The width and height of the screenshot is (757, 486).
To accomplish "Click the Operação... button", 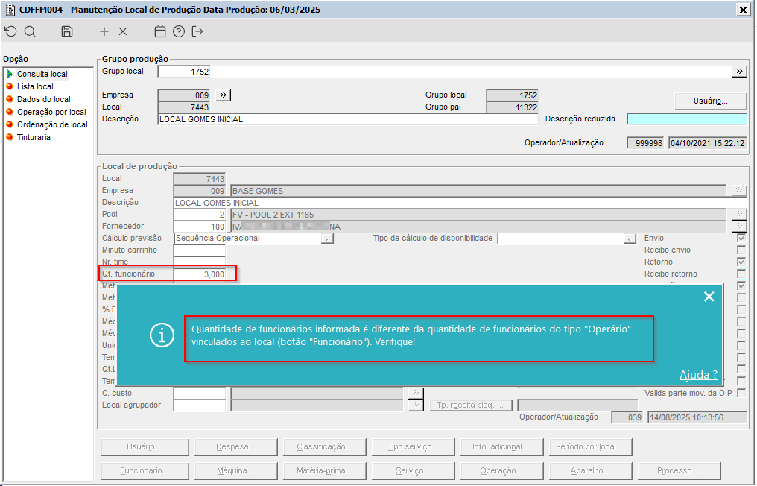I will pyautogui.click(x=501, y=470).
